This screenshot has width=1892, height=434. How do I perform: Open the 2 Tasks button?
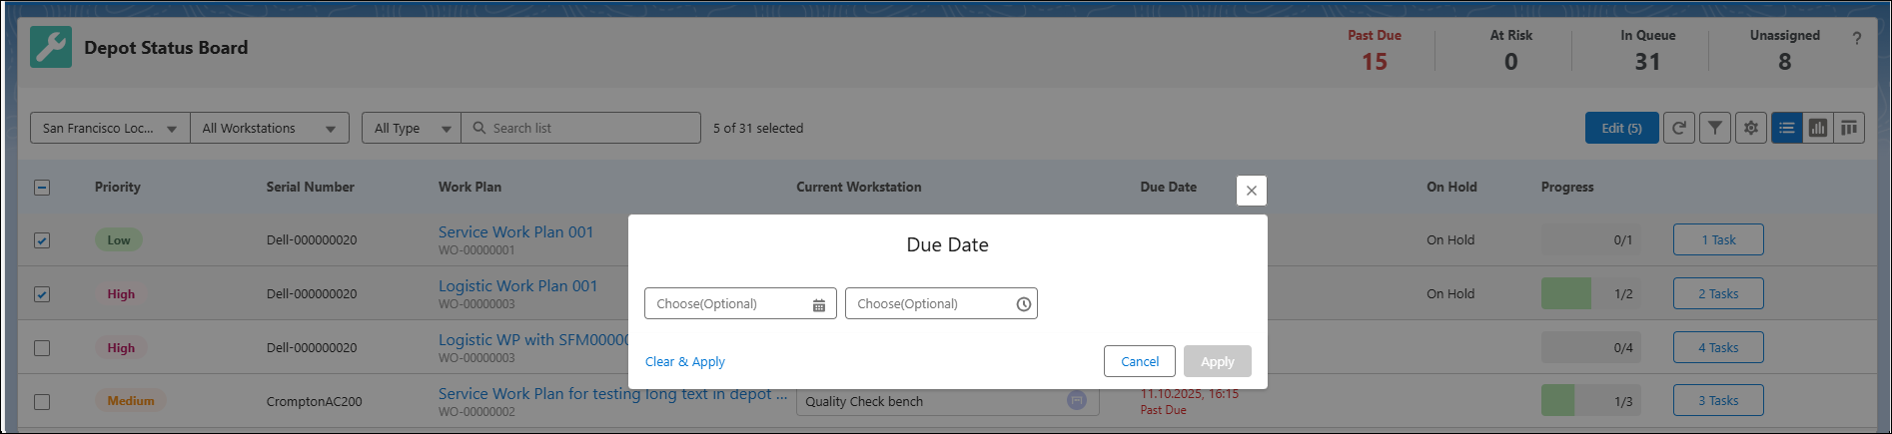point(1718,293)
